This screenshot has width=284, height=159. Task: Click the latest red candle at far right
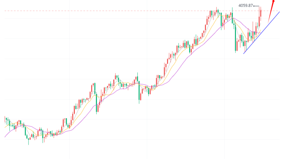[x=261, y=13]
